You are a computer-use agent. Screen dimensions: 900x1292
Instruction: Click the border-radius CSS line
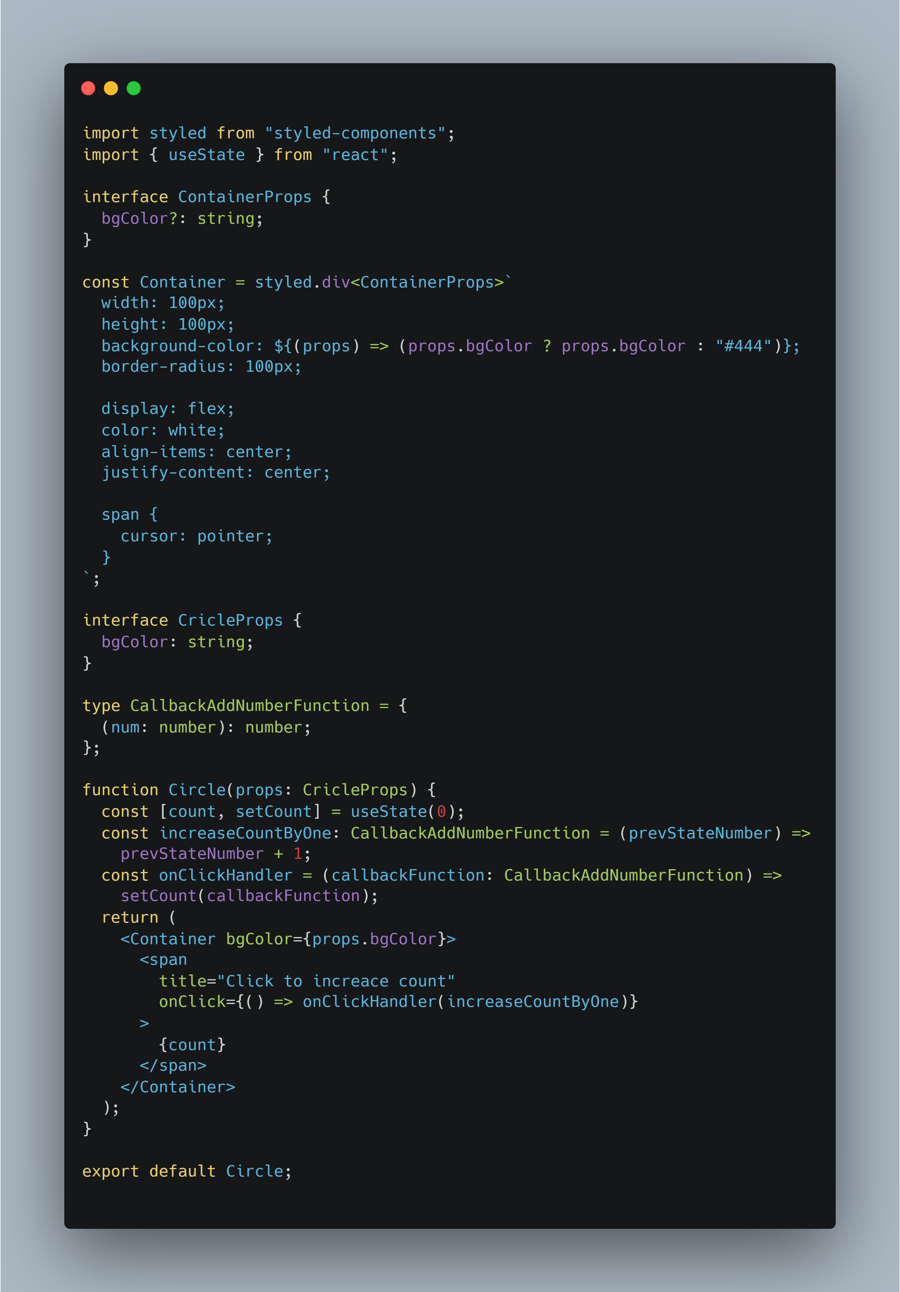[x=201, y=367]
